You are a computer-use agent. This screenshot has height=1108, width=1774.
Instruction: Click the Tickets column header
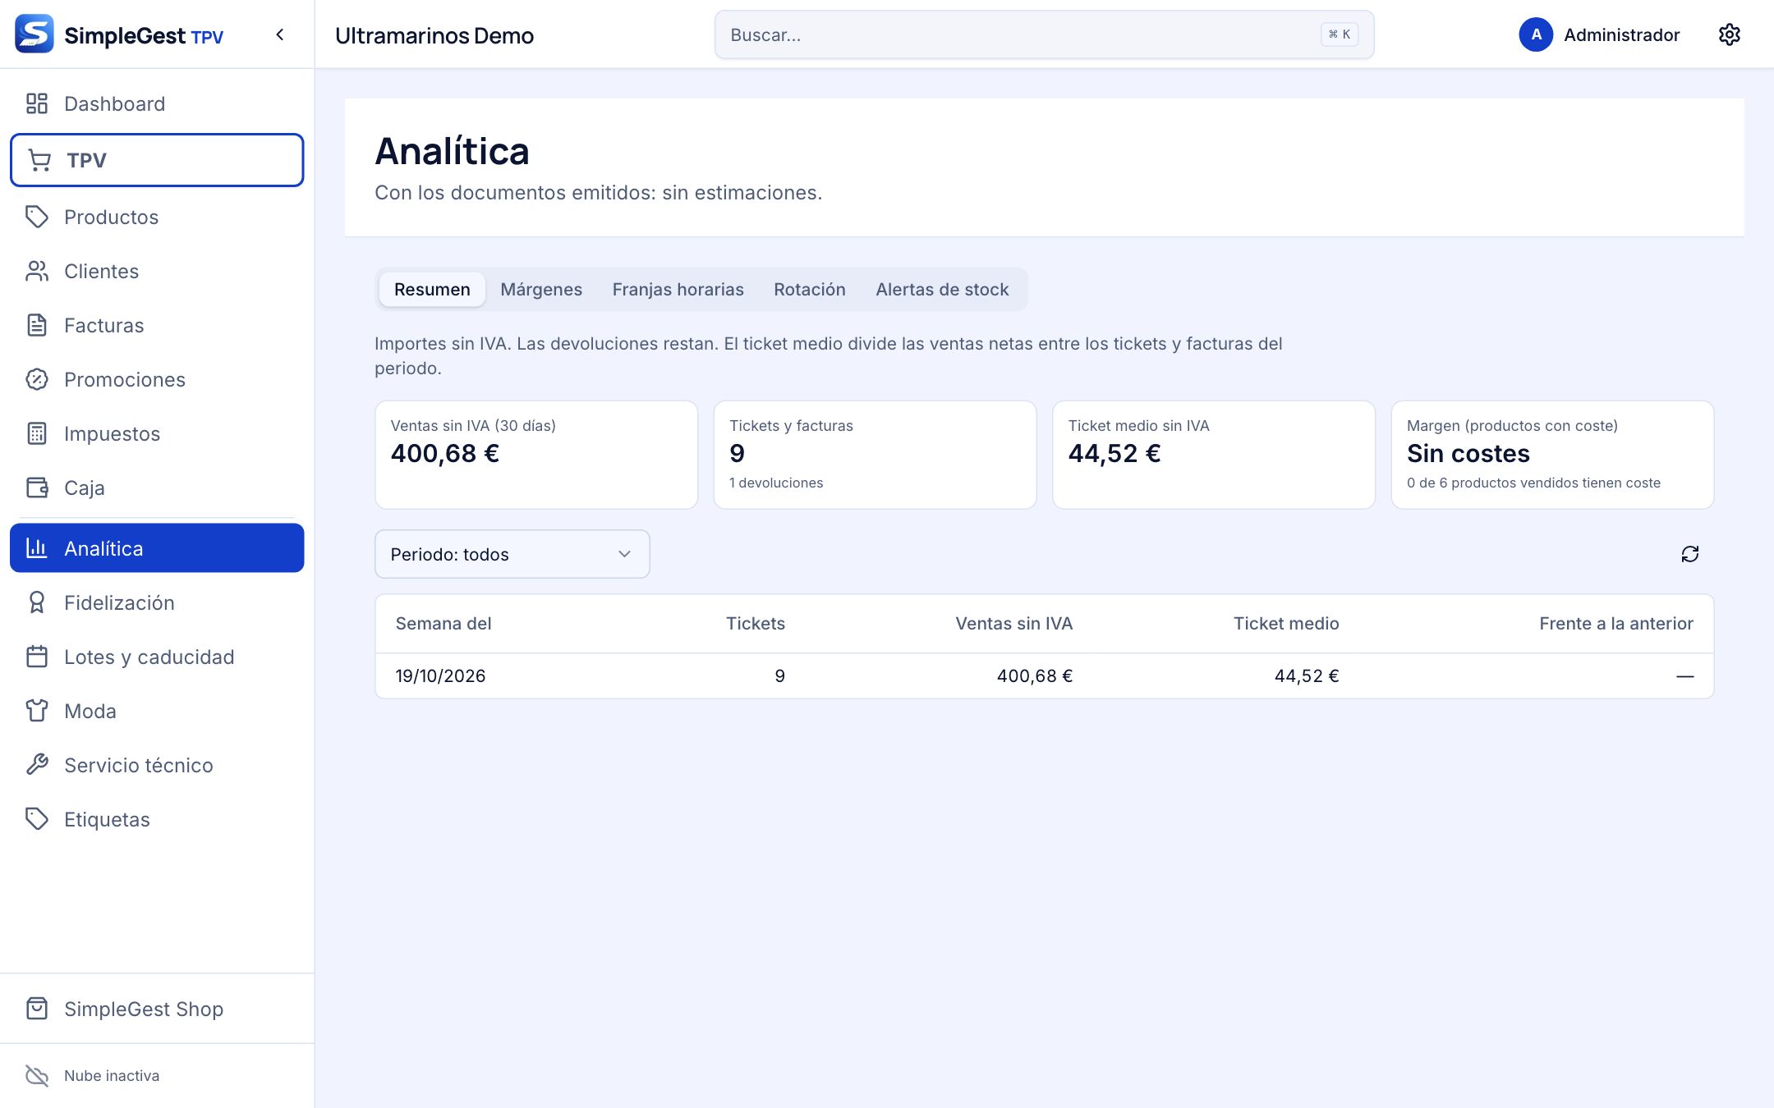point(756,624)
